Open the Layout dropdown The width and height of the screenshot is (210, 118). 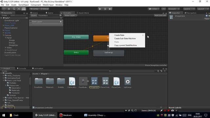203,9
